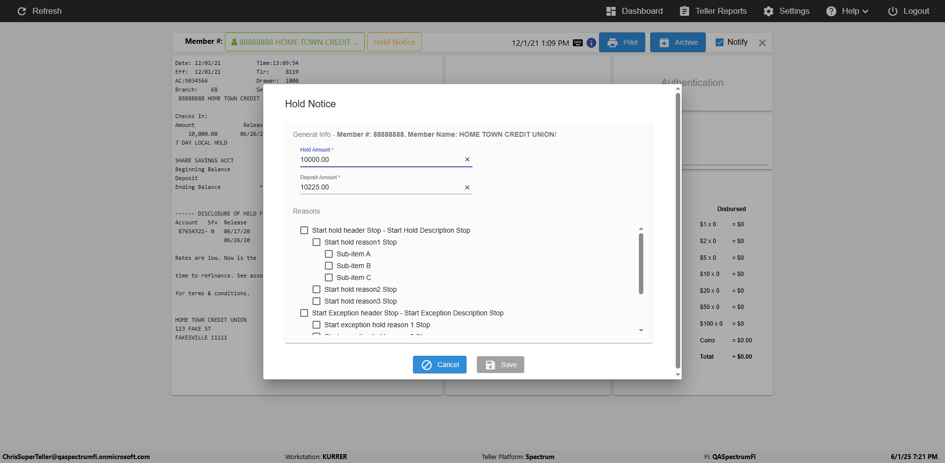This screenshot has width=945, height=463.
Task: Click the blue info icon
Action: pyautogui.click(x=591, y=43)
